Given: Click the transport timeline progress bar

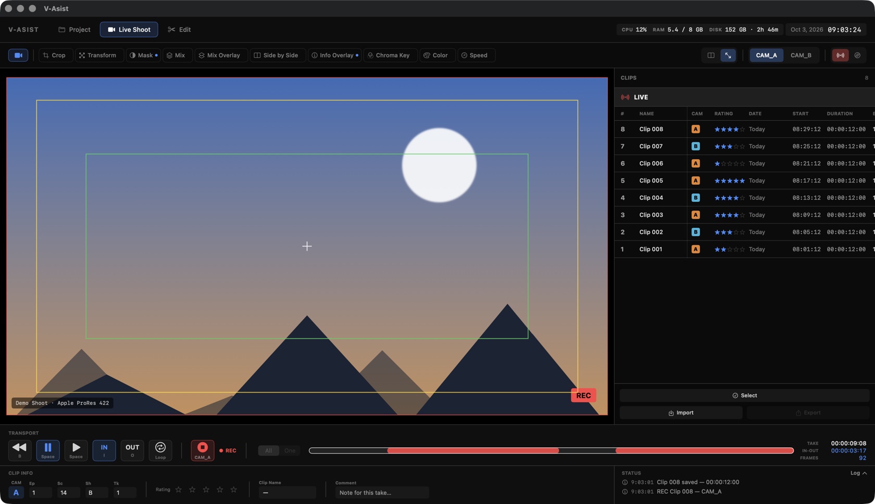Looking at the screenshot, I should tap(551, 450).
